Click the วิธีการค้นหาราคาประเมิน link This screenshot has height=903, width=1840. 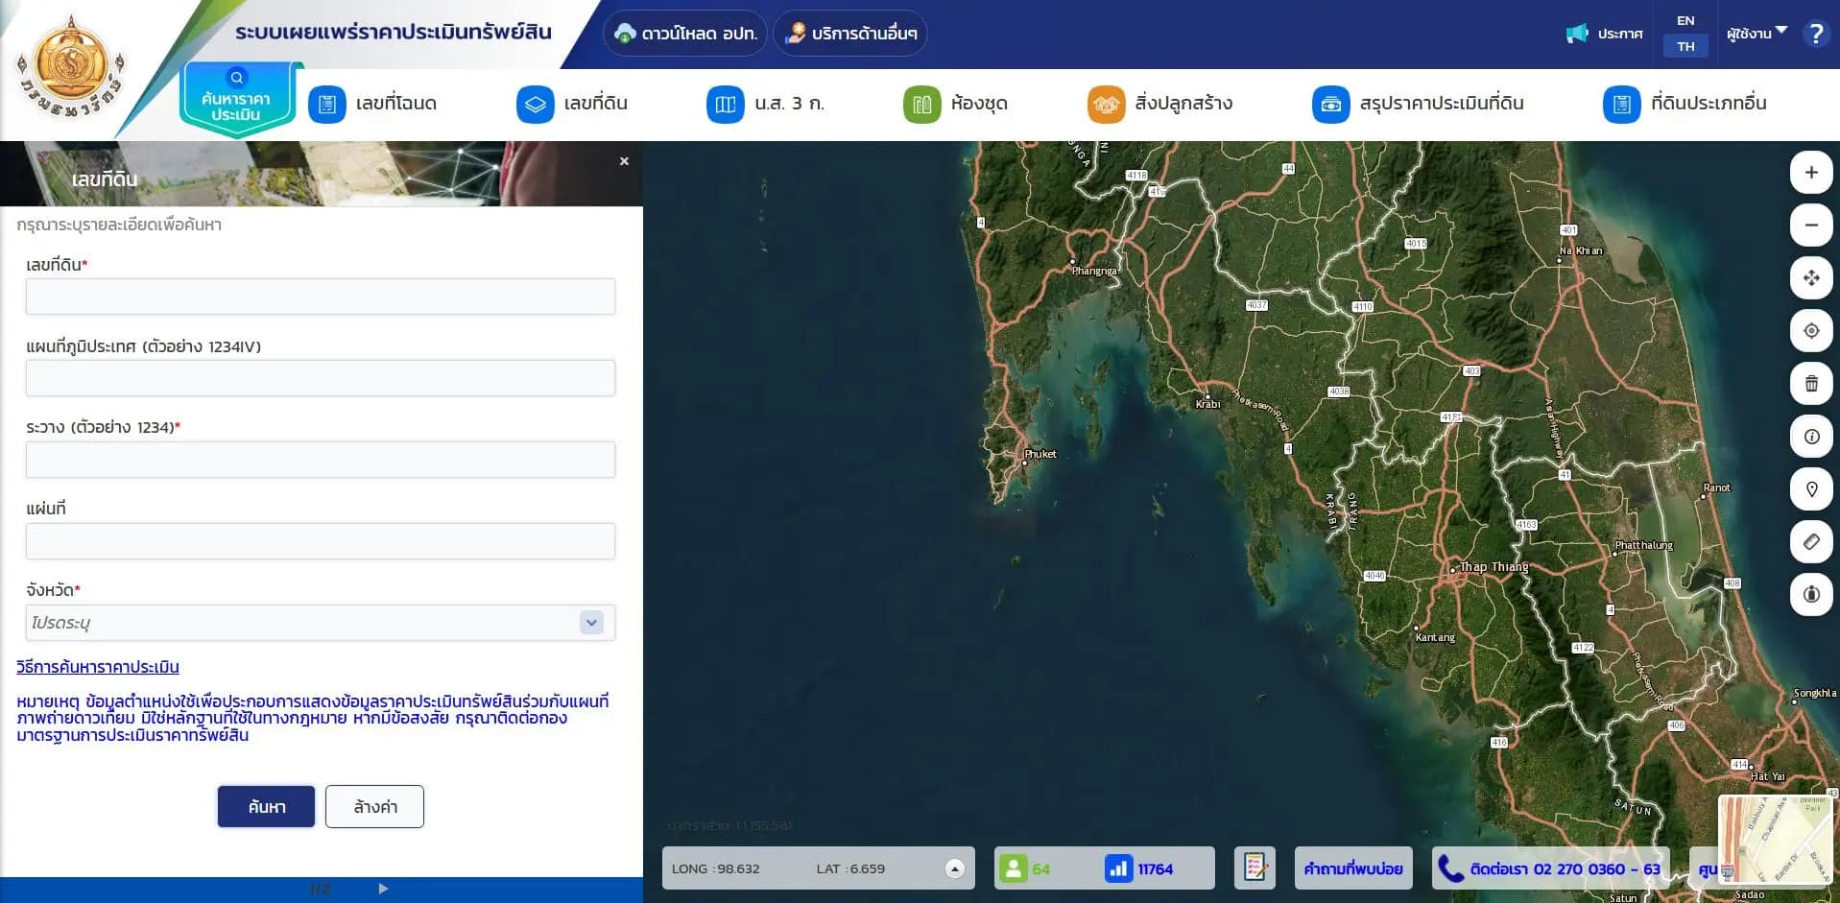click(x=98, y=667)
